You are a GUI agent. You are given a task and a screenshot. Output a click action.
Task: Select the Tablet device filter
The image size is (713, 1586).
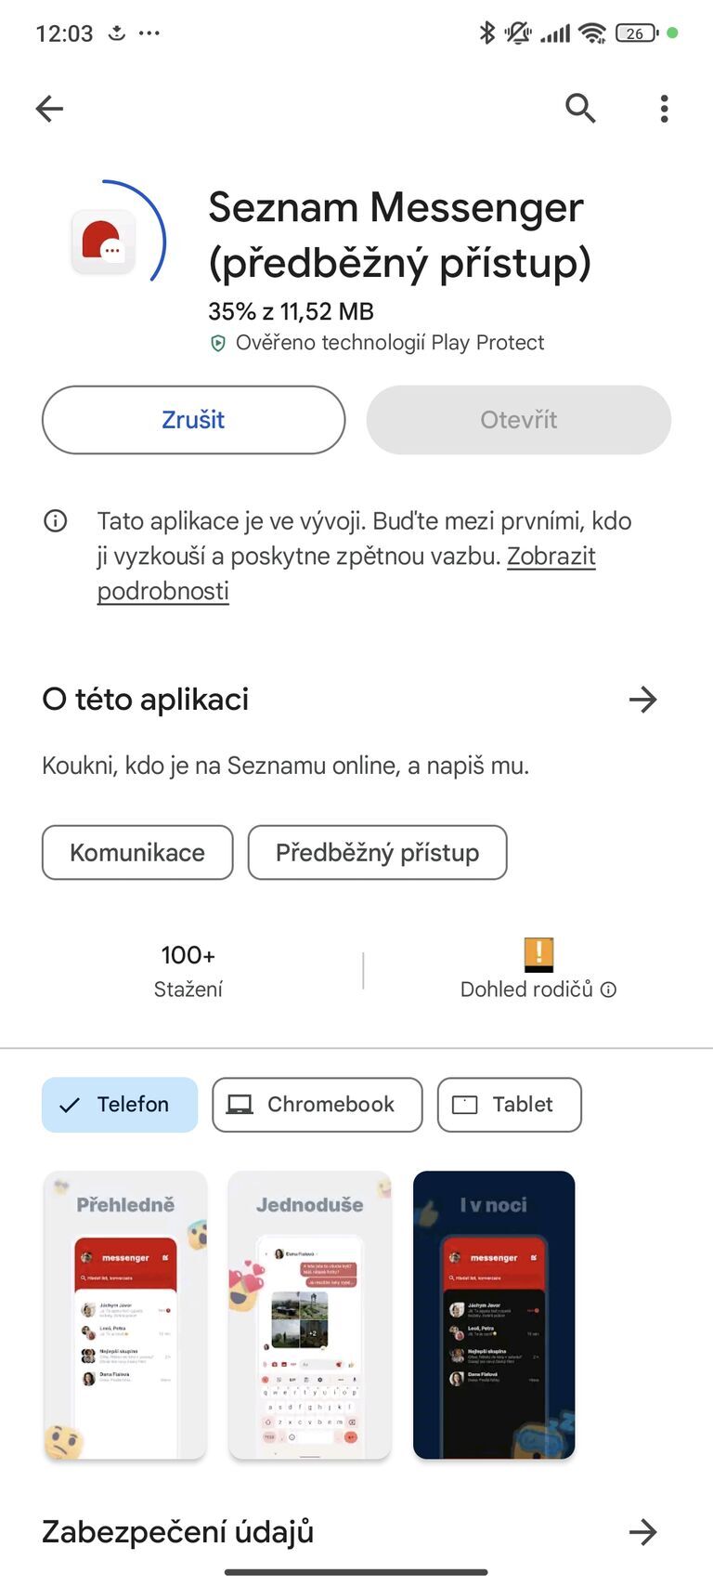point(509,1105)
